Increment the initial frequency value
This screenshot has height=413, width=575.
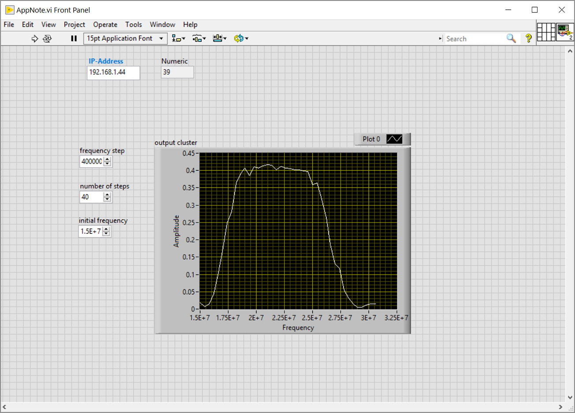click(106, 229)
